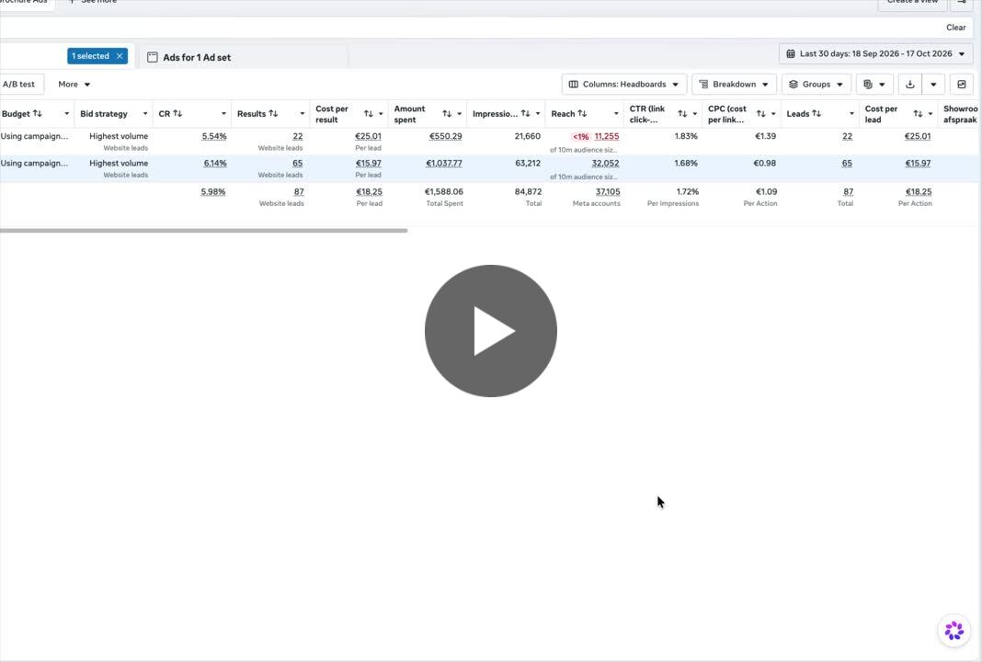
Task: Open the Breakdown dropdown
Action: click(x=734, y=84)
